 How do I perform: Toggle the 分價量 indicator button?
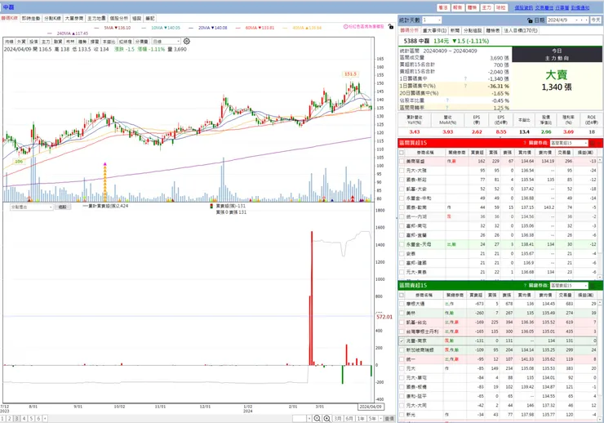[142, 41]
